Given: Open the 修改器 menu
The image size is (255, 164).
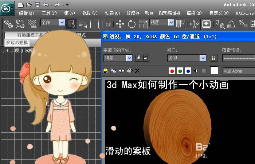Looking at the screenshot, I should click(133, 13).
